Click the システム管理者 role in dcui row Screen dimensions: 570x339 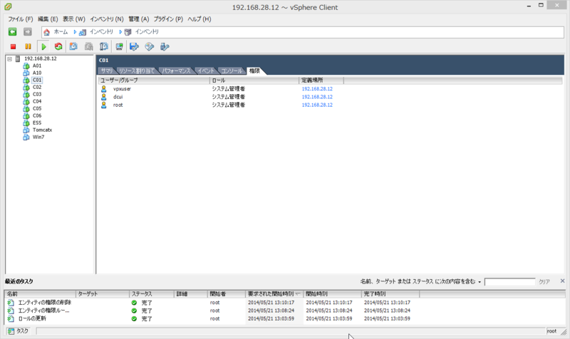[x=229, y=97]
